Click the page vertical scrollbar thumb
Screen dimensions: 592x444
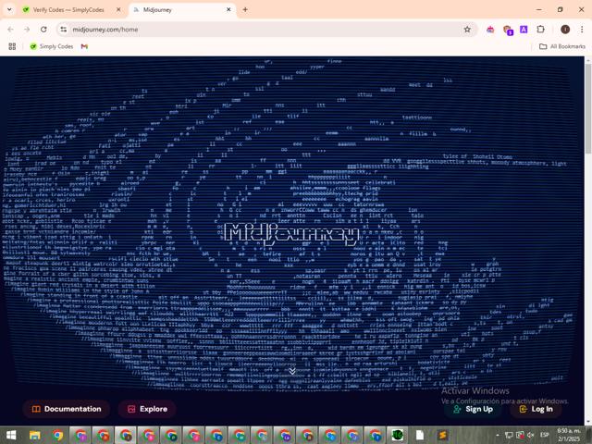coord(588,108)
